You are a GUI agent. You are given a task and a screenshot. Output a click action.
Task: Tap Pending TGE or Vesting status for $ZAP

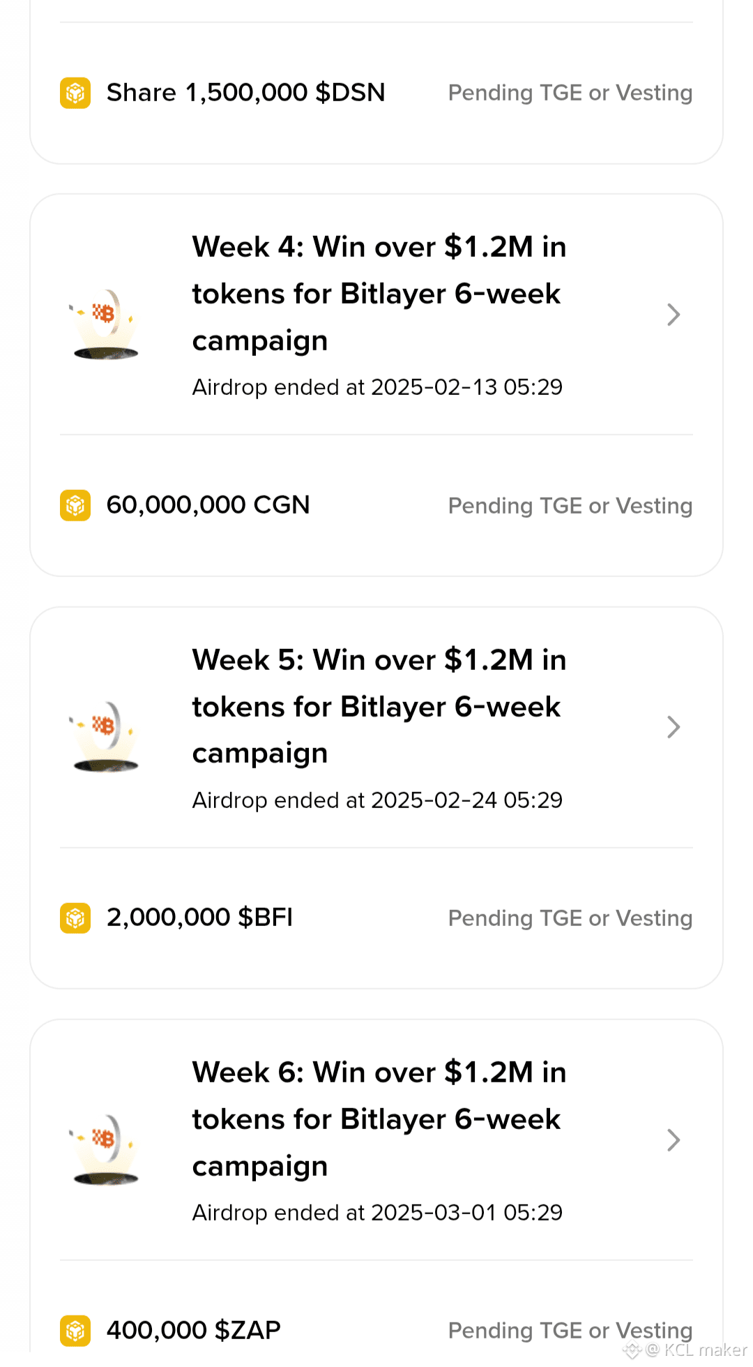click(570, 1331)
